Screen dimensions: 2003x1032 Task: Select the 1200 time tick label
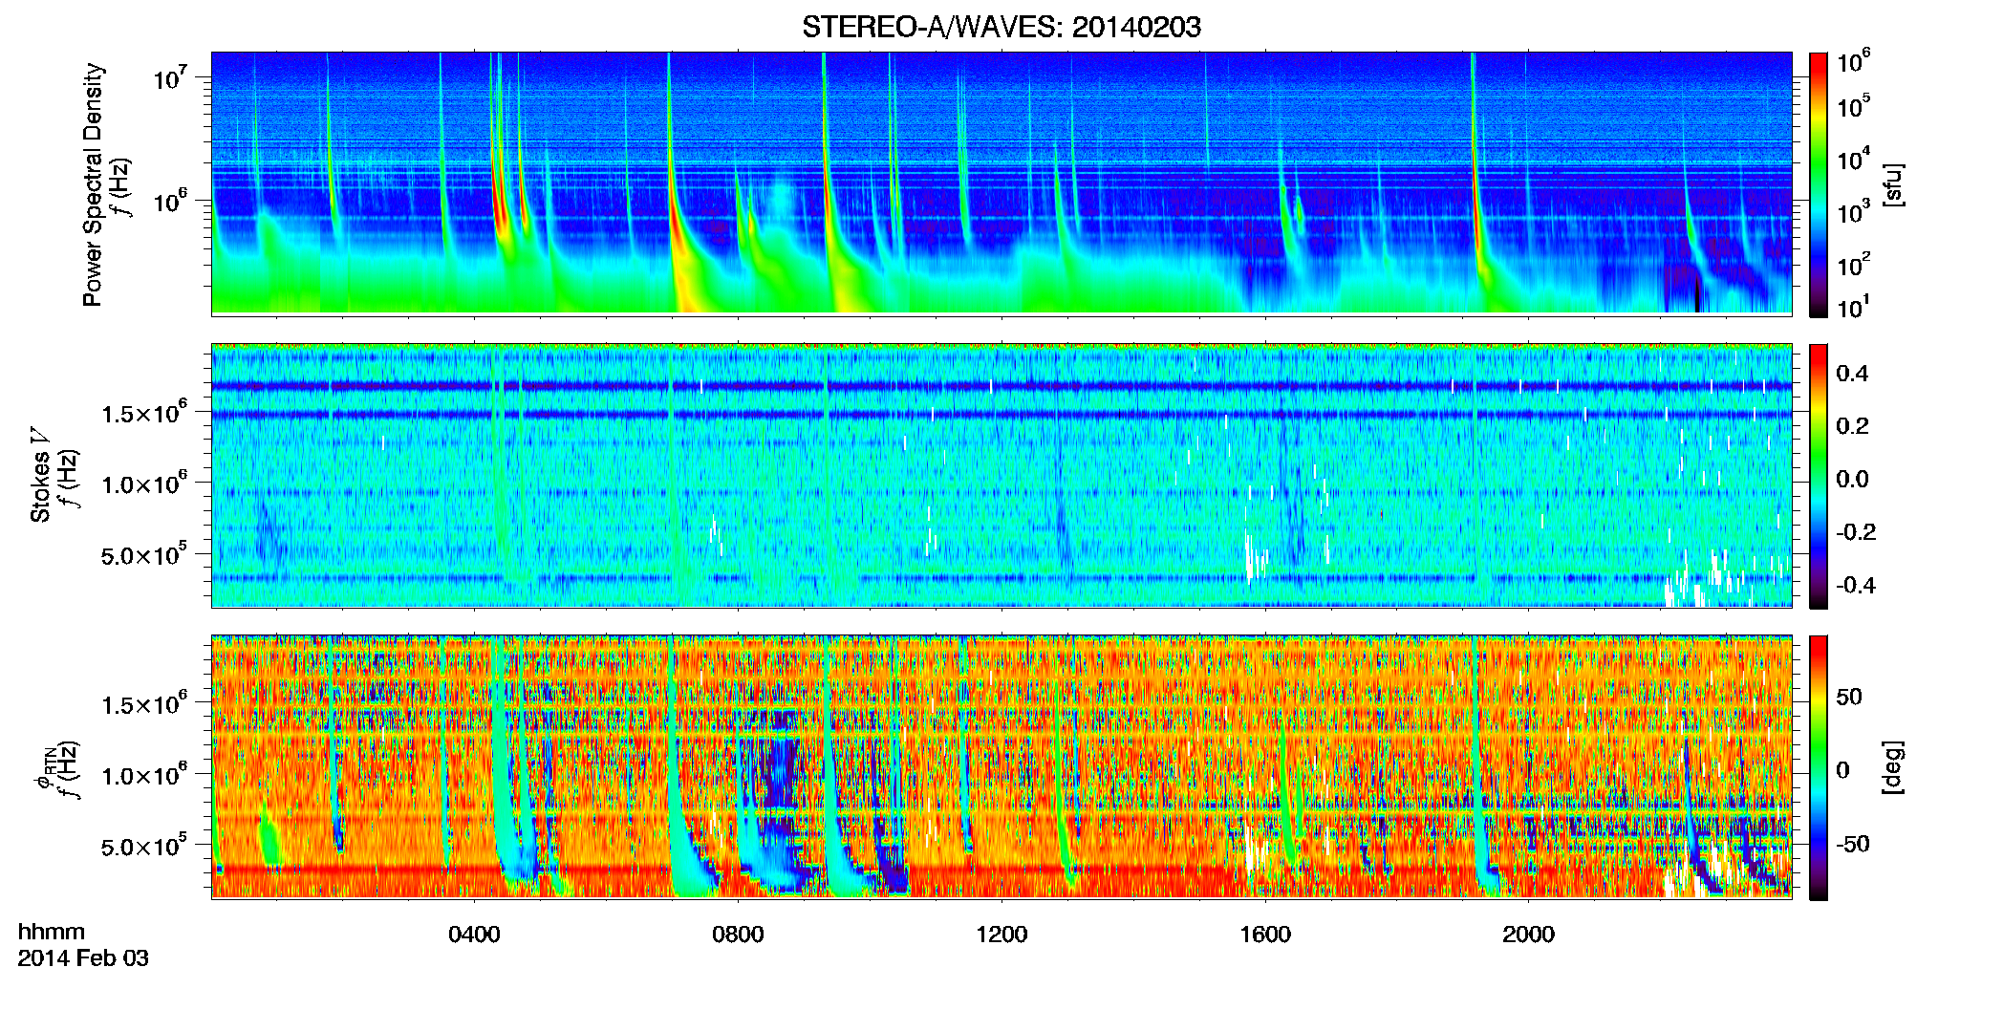coord(1001,934)
